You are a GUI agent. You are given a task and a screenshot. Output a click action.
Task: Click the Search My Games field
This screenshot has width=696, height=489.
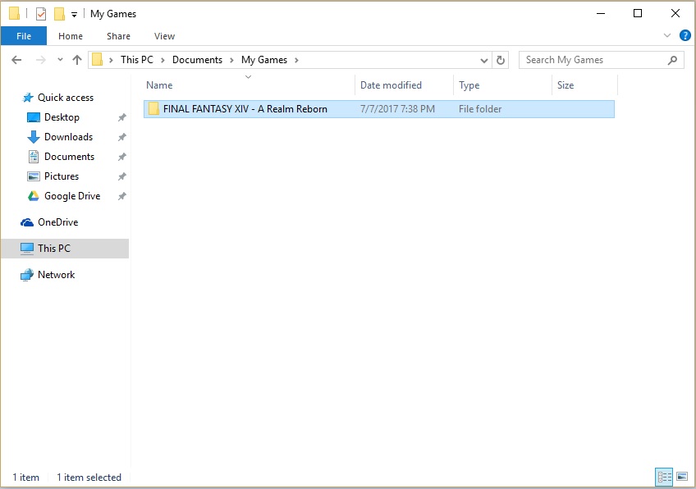point(601,60)
